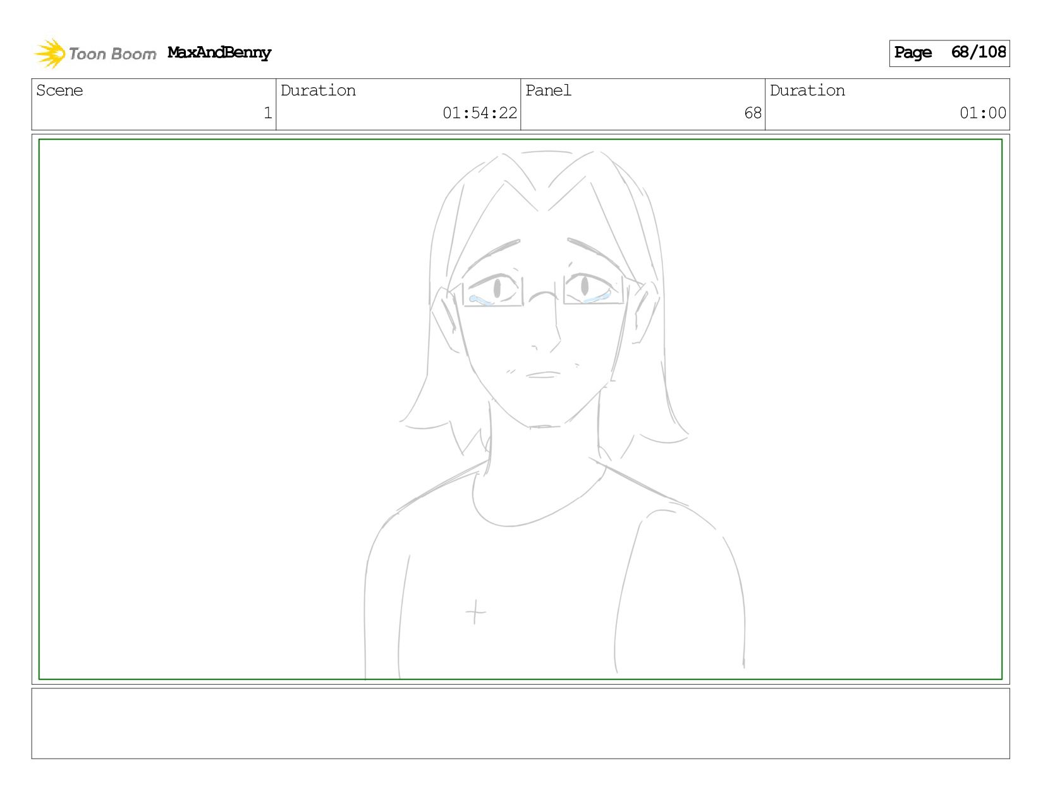Click the scene duration value 01:54:22

pyautogui.click(x=480, y=113)
